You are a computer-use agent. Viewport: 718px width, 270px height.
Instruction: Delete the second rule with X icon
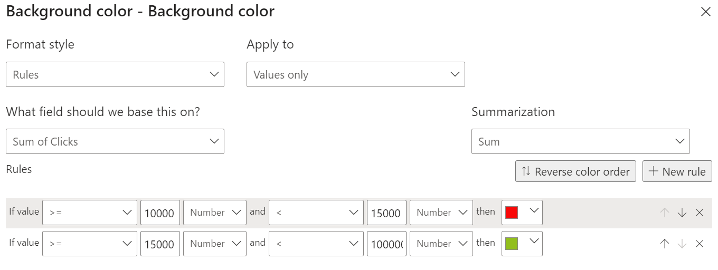tap(700, 243)
